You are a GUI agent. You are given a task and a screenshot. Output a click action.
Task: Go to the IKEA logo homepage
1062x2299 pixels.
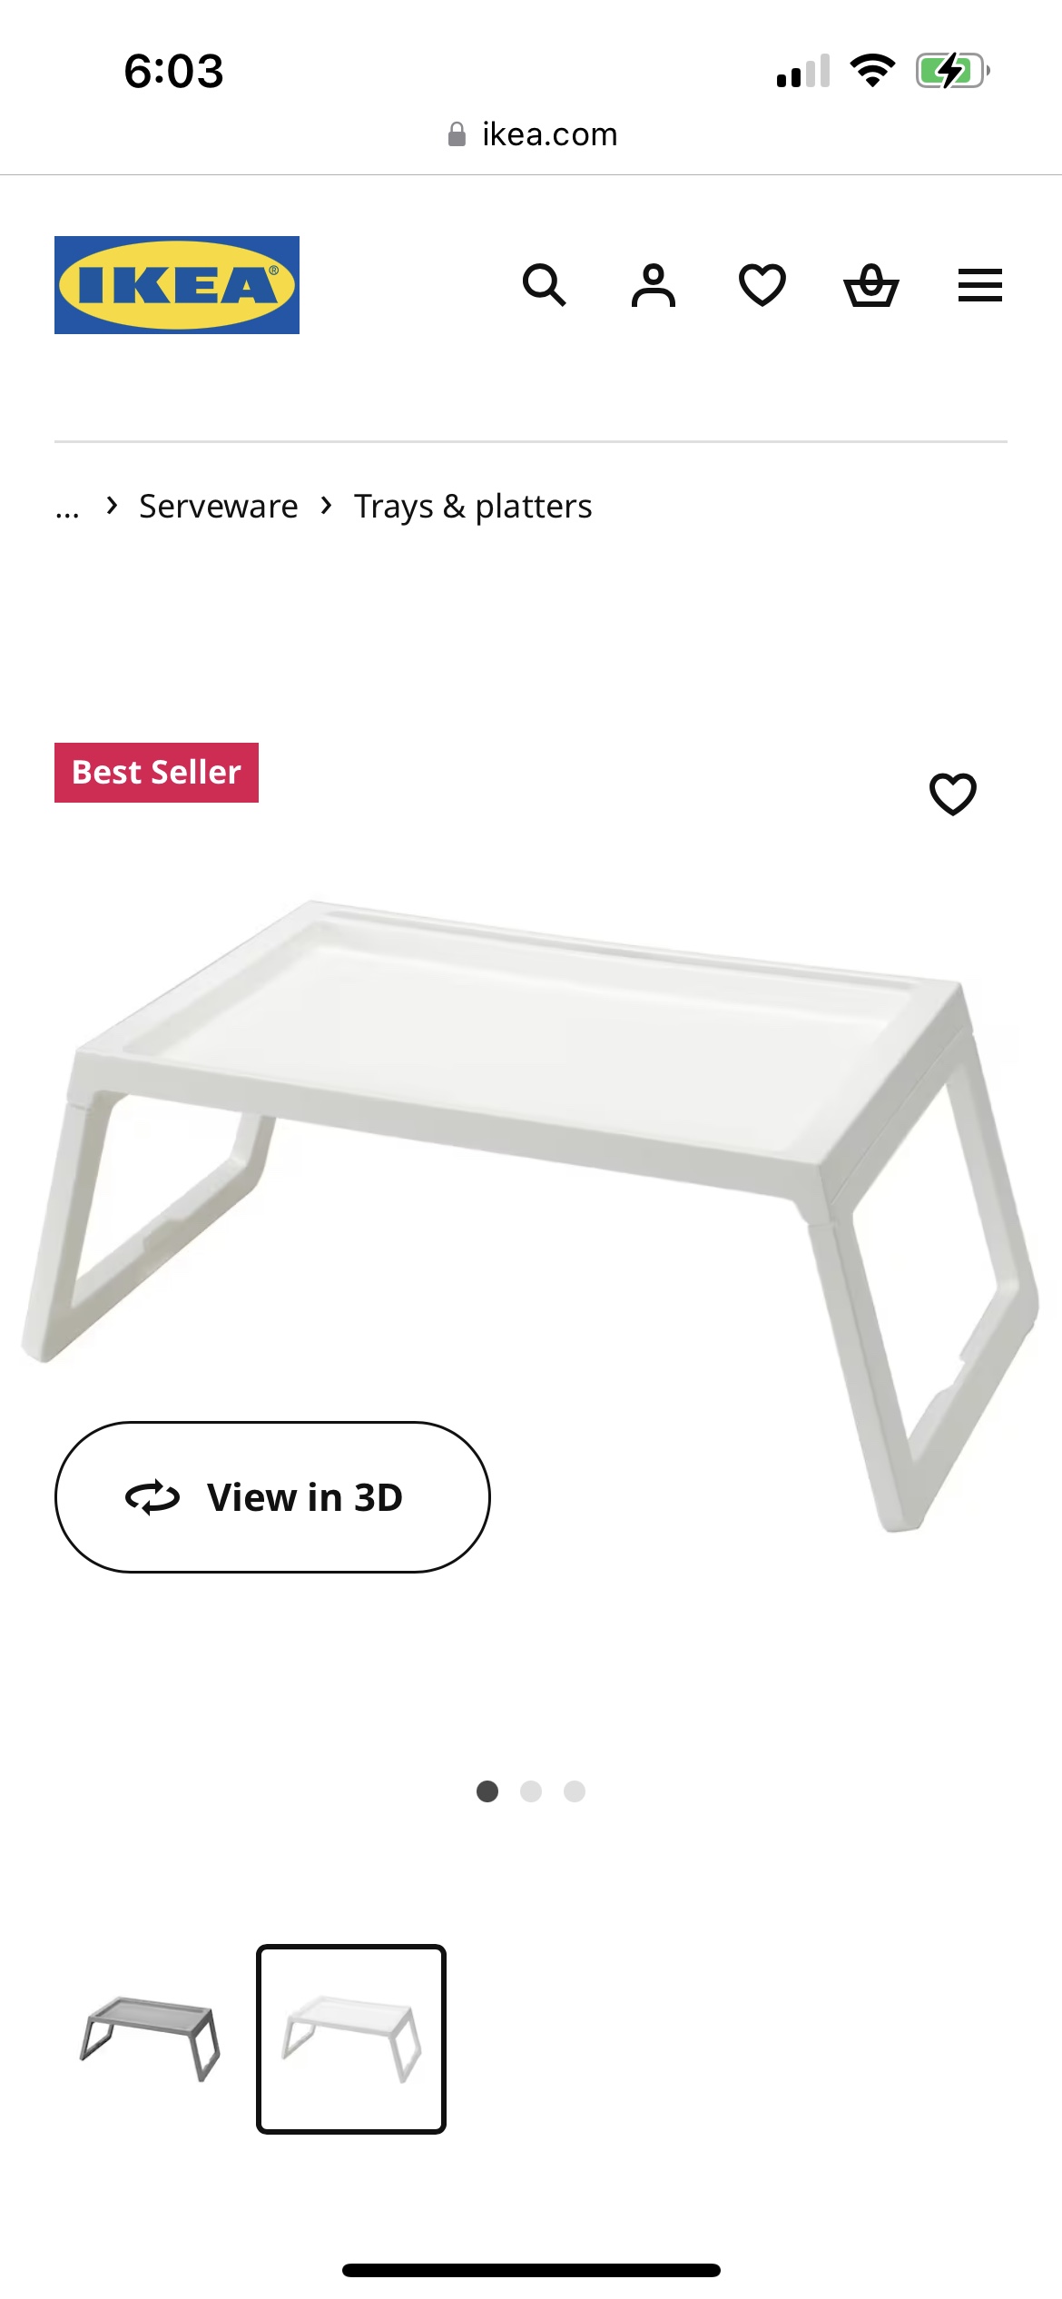177,285
